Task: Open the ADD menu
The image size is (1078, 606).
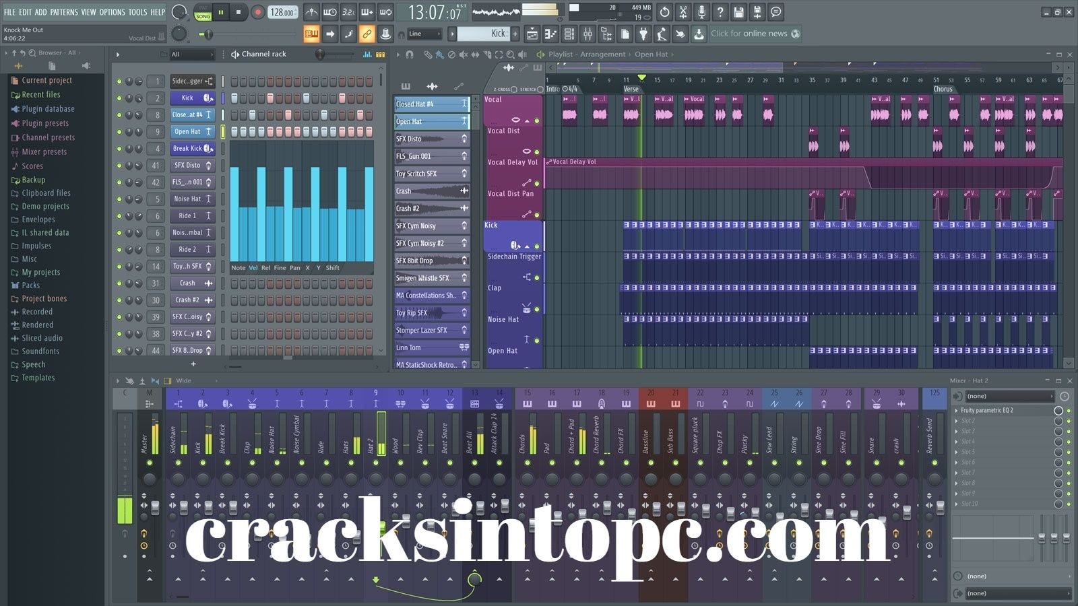Action: click(41, 12)
